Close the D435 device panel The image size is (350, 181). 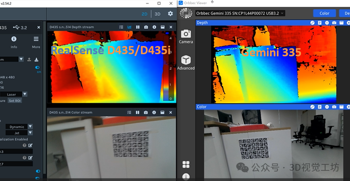[x=39, y=27]
